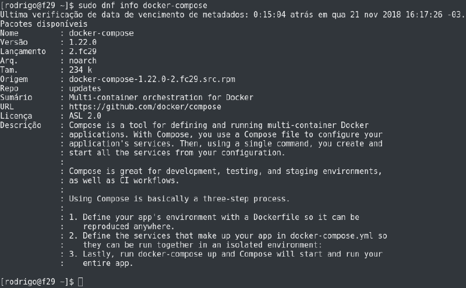The height and width of the screenshot is (288, 466).
Task: Click the 'Sumário' field label
Action: (x=16, y=97)
